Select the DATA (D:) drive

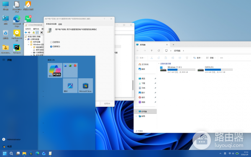click(x=215, y=69)
